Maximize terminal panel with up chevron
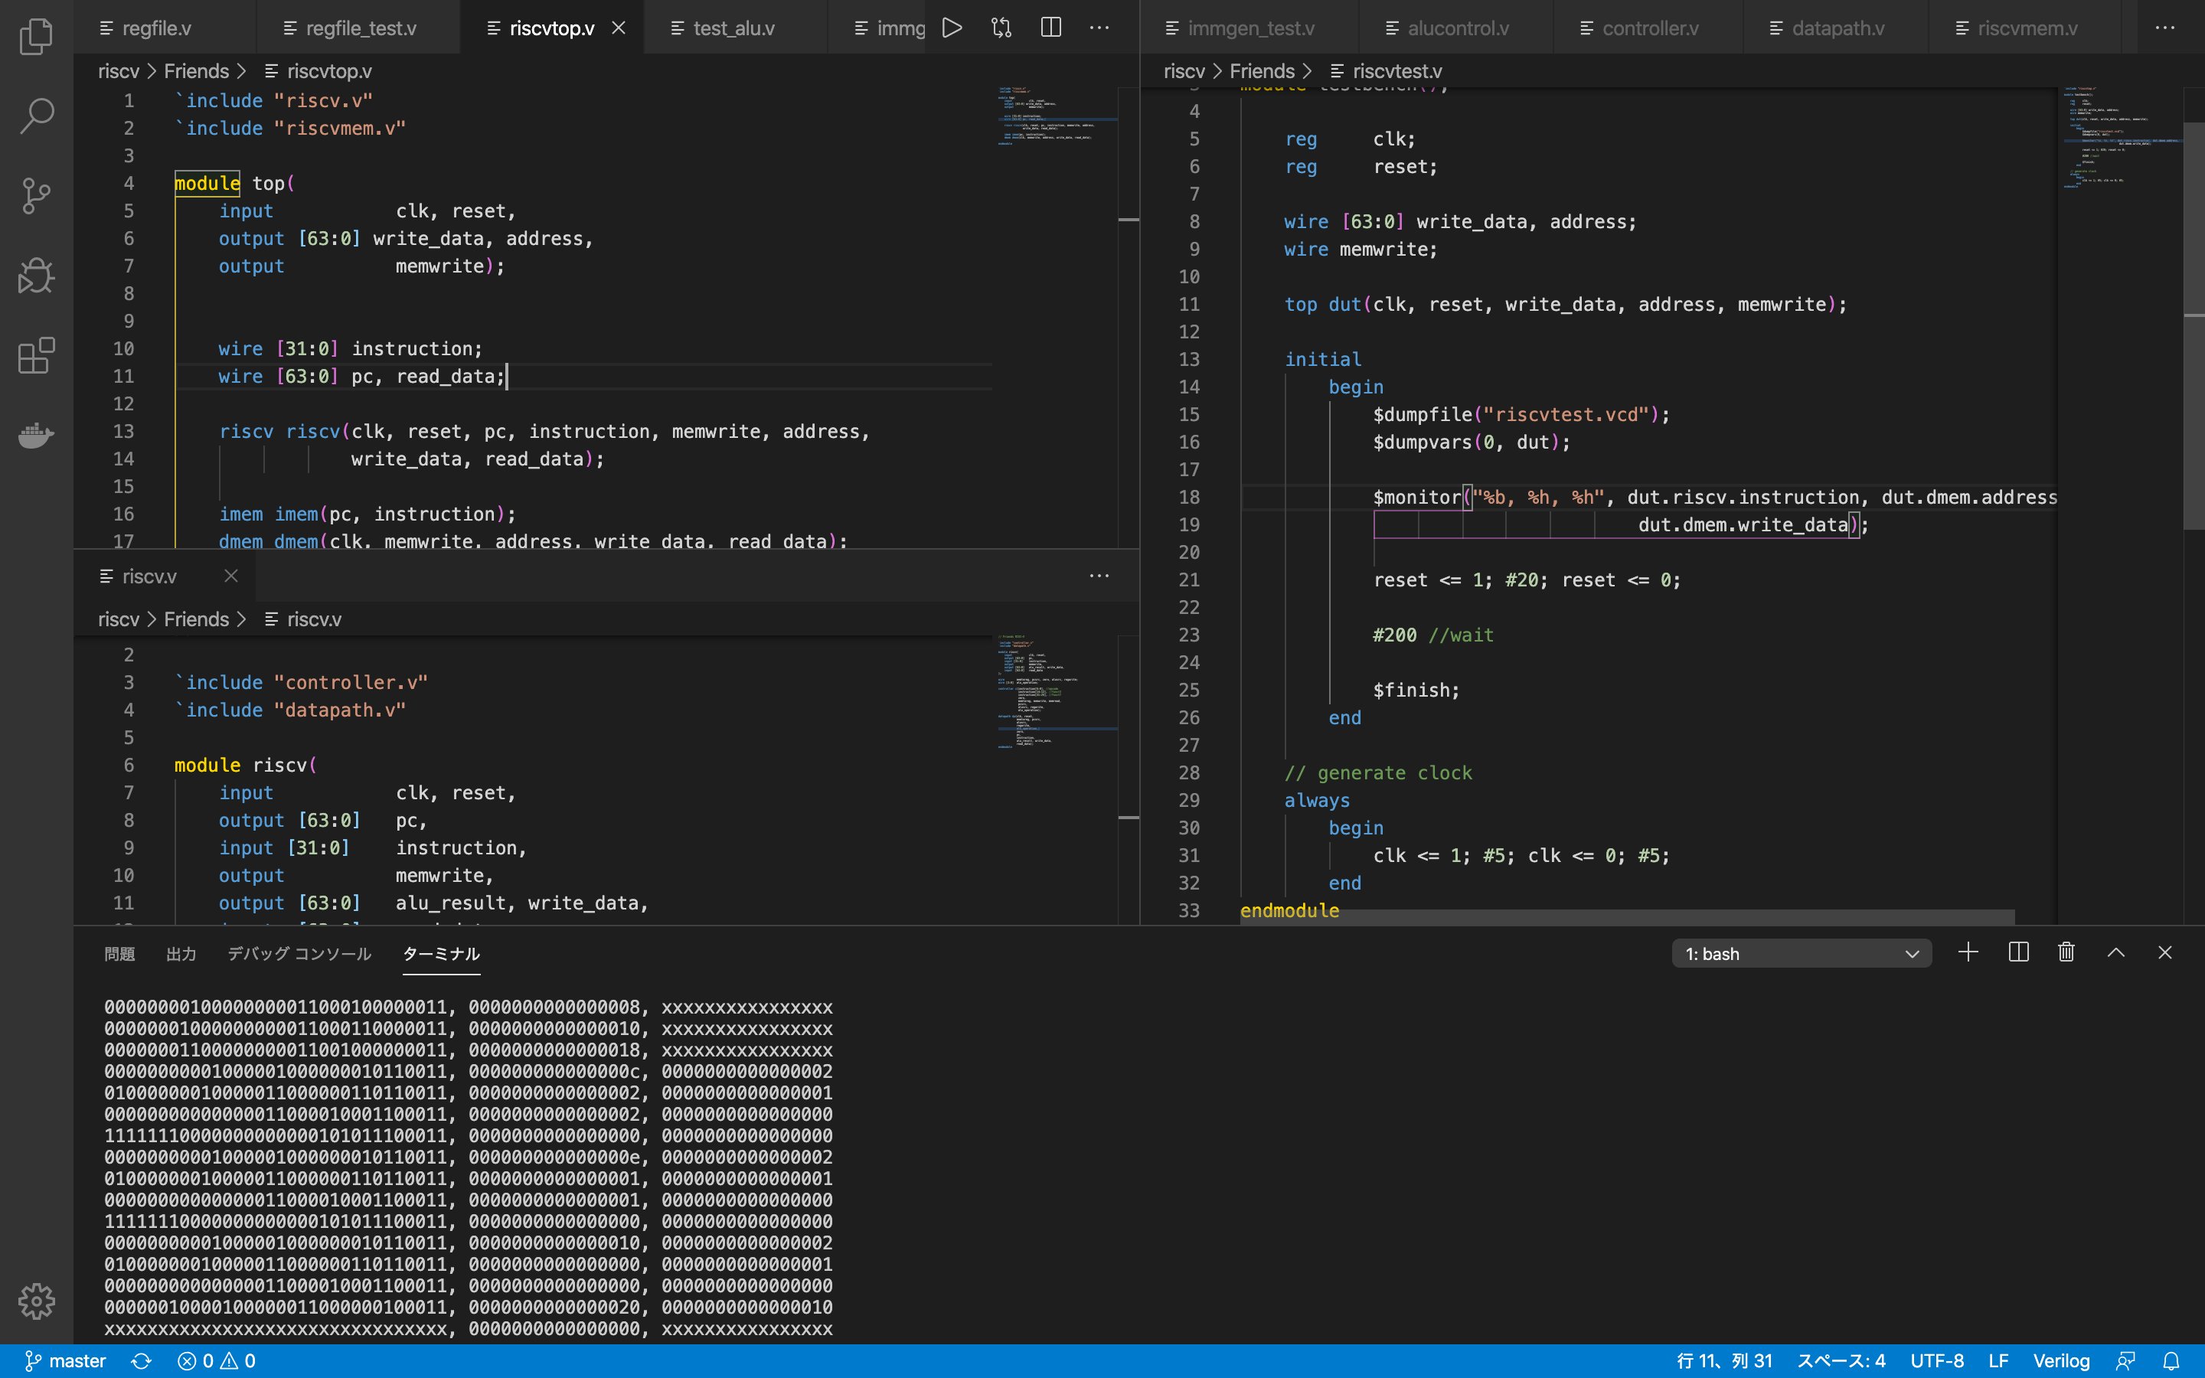2205x1378 pixels. pyautogui.click(x=2115, y=952)
